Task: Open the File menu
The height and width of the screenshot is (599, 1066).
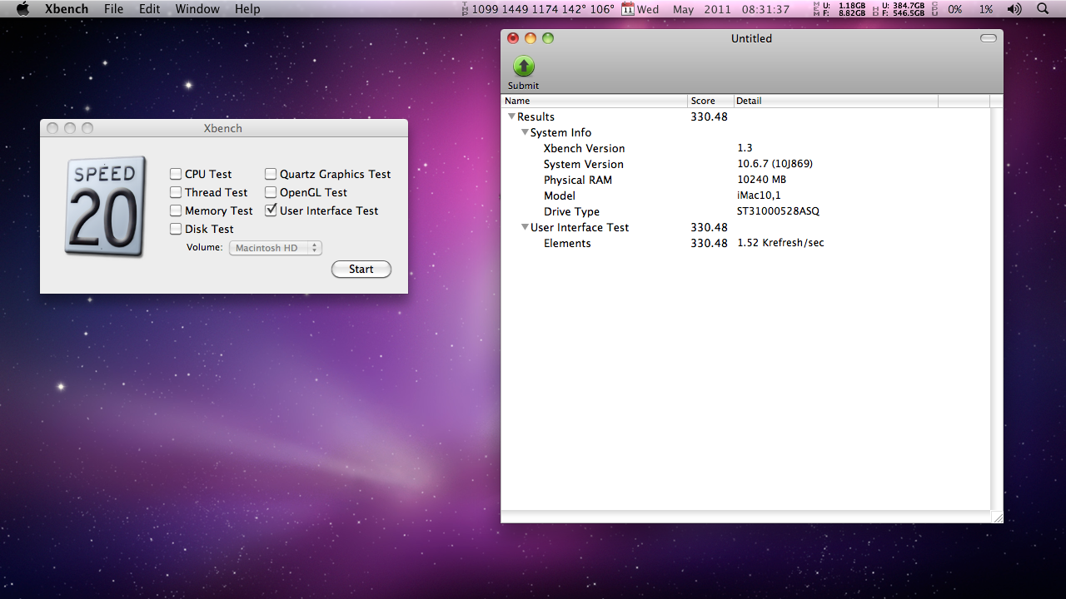Action: (x=114, y=9)
